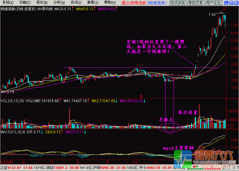Open the 系统(S) menu
This screenshot has width=239, height=171.
pos(8,3)
